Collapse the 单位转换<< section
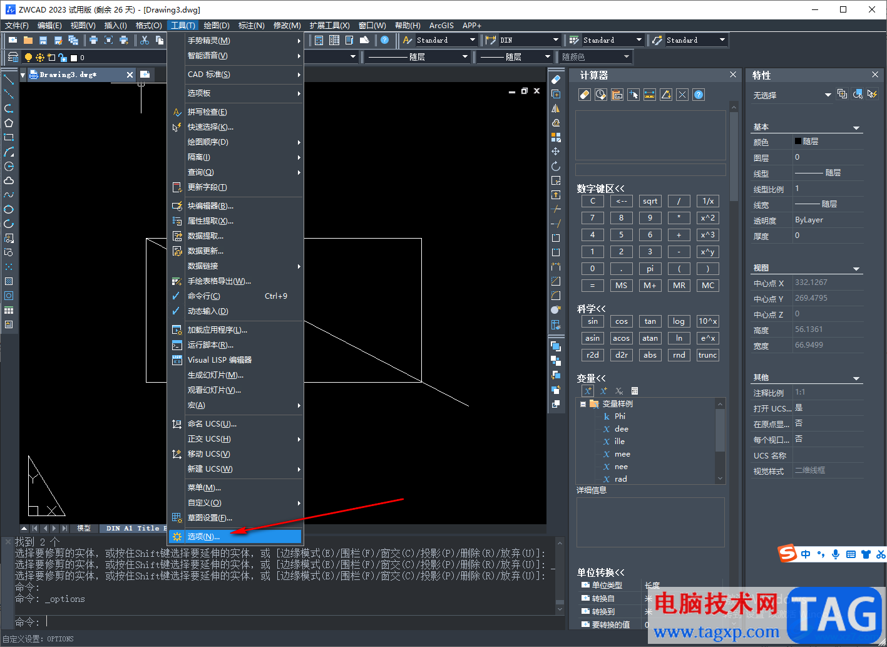 click(601, 572)
